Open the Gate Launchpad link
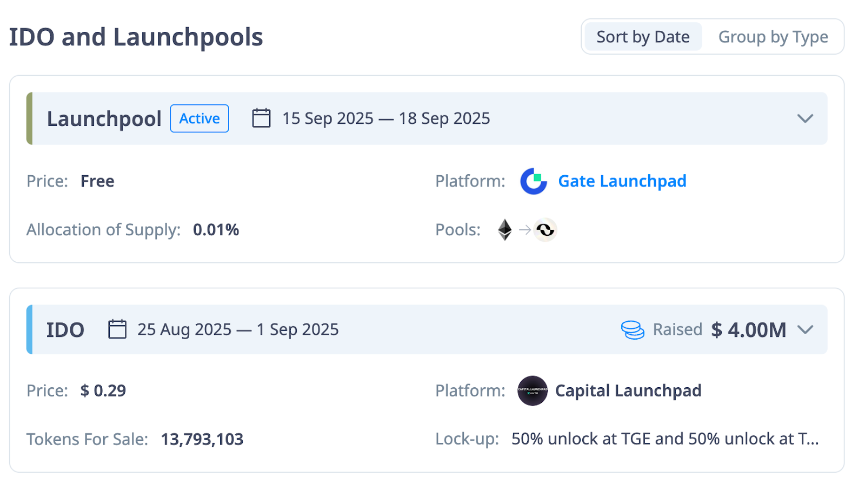The image size is (865, 490). pyautogui.click(x=622, y=181)
